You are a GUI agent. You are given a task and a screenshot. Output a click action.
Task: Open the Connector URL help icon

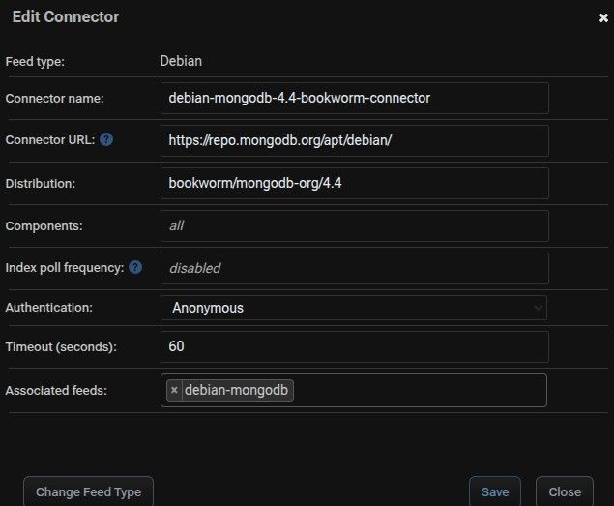[x=106, y=139]
